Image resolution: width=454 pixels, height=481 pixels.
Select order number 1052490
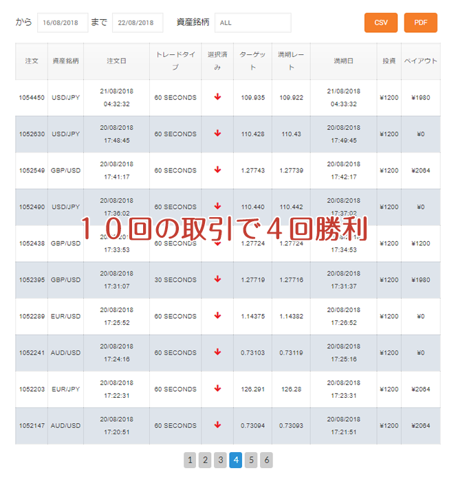pyautogui.click(x=32, y=207)
